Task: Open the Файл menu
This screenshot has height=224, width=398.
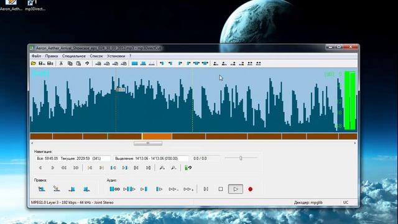Action: pyautogui.click(x=36, y=56)
